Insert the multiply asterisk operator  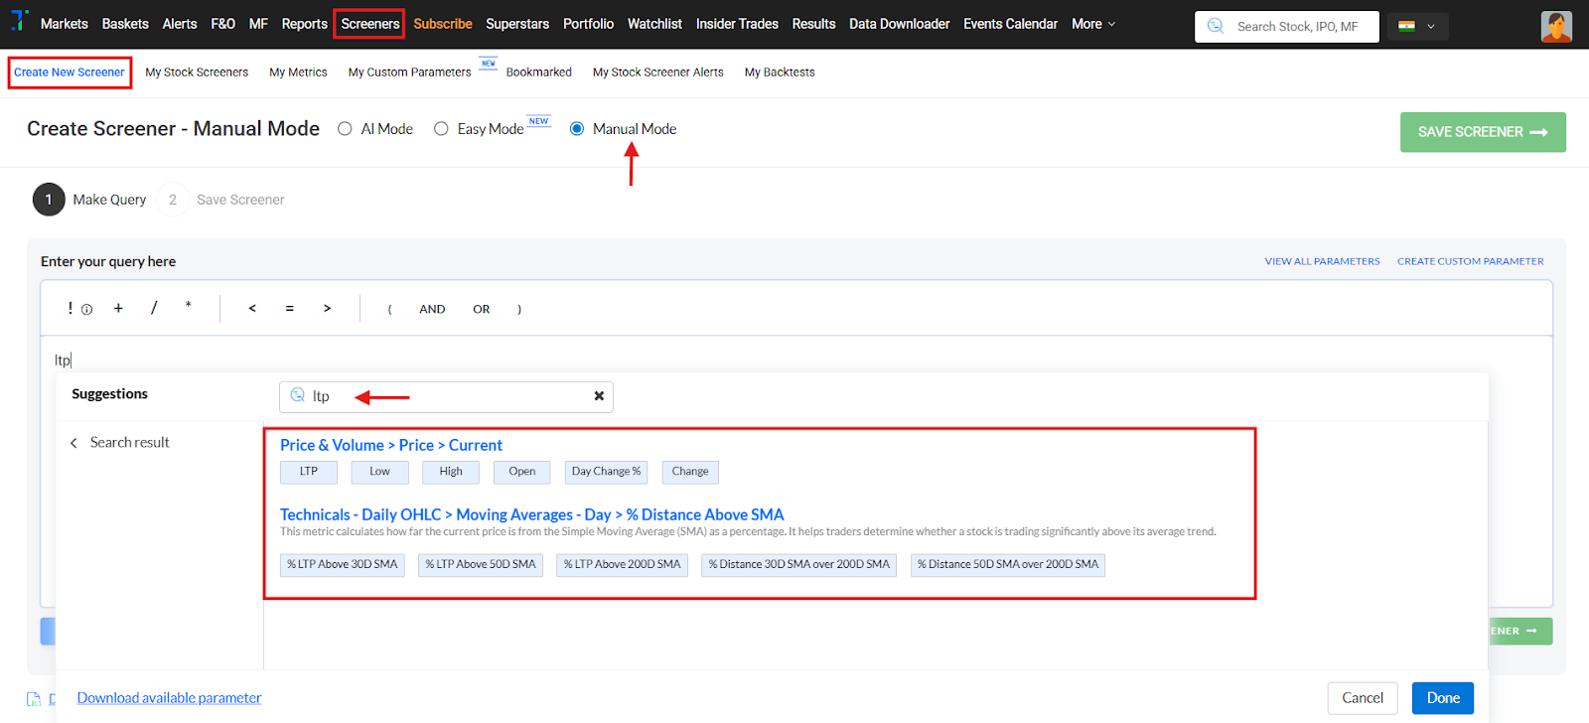(188, 307)
